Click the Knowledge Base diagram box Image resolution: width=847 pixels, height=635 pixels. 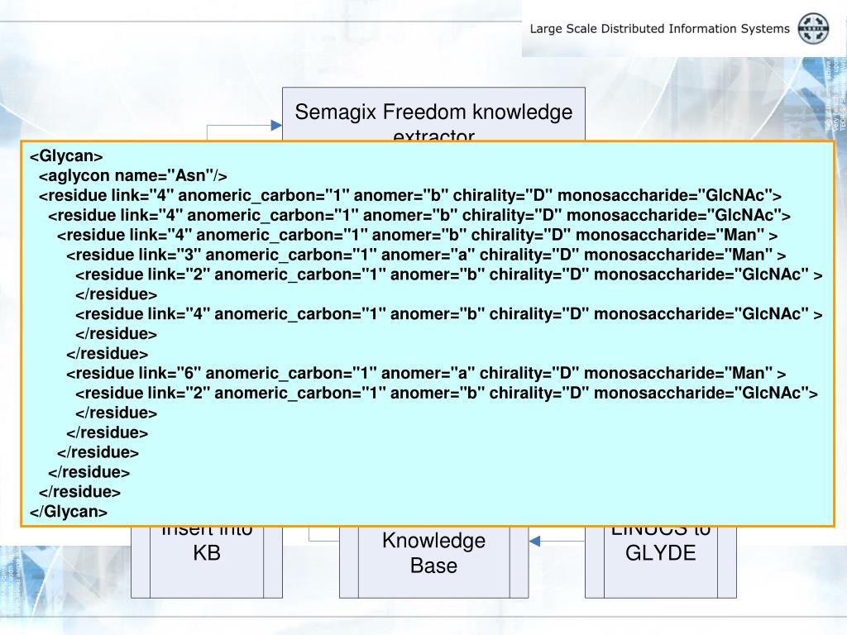433,561
